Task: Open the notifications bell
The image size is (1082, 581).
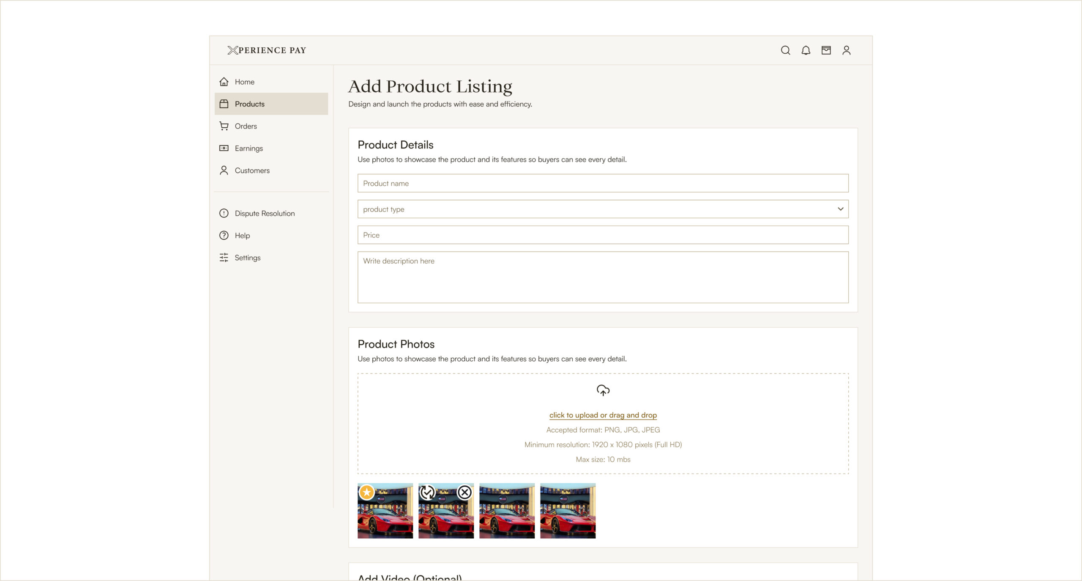Action: click(x=806, y=50)
